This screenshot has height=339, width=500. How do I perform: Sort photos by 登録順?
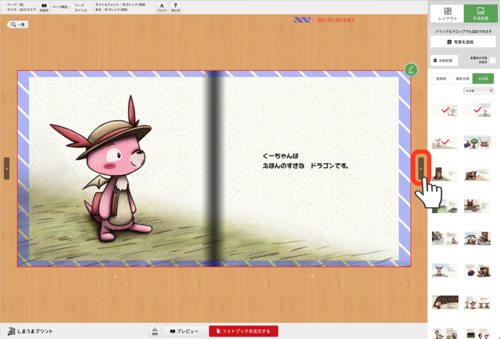point(441,79)
